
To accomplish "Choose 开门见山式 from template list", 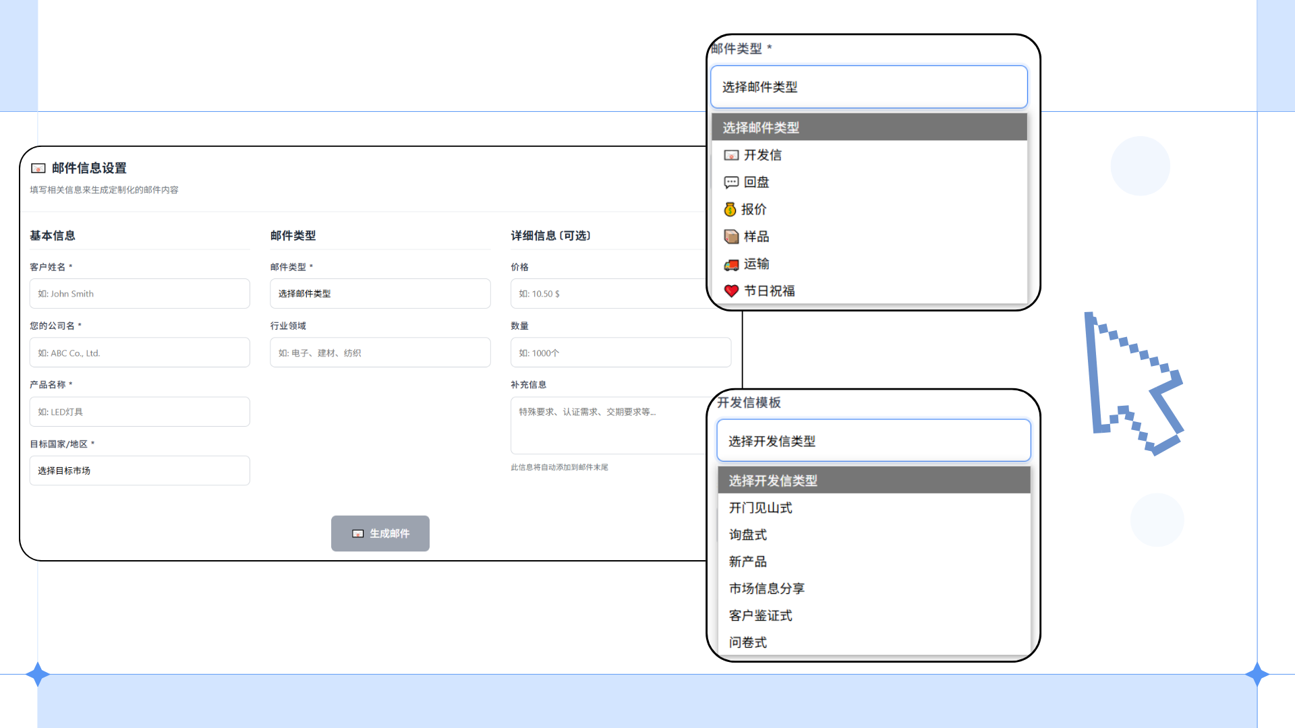I will (x=760, y=508).
